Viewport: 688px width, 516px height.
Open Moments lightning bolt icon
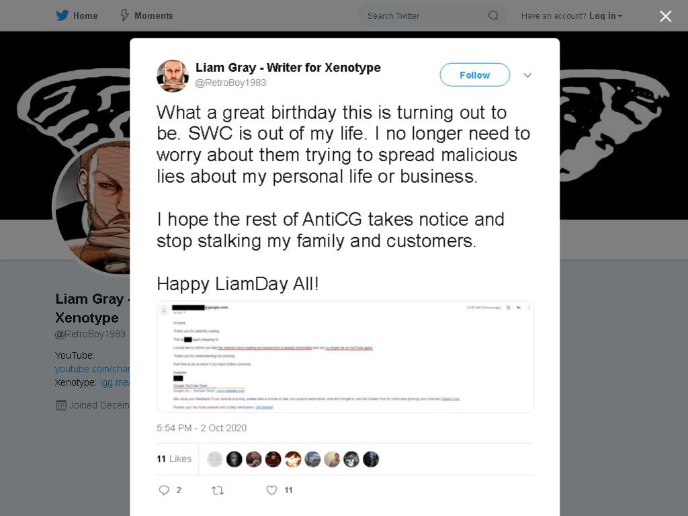pos(124,16)
